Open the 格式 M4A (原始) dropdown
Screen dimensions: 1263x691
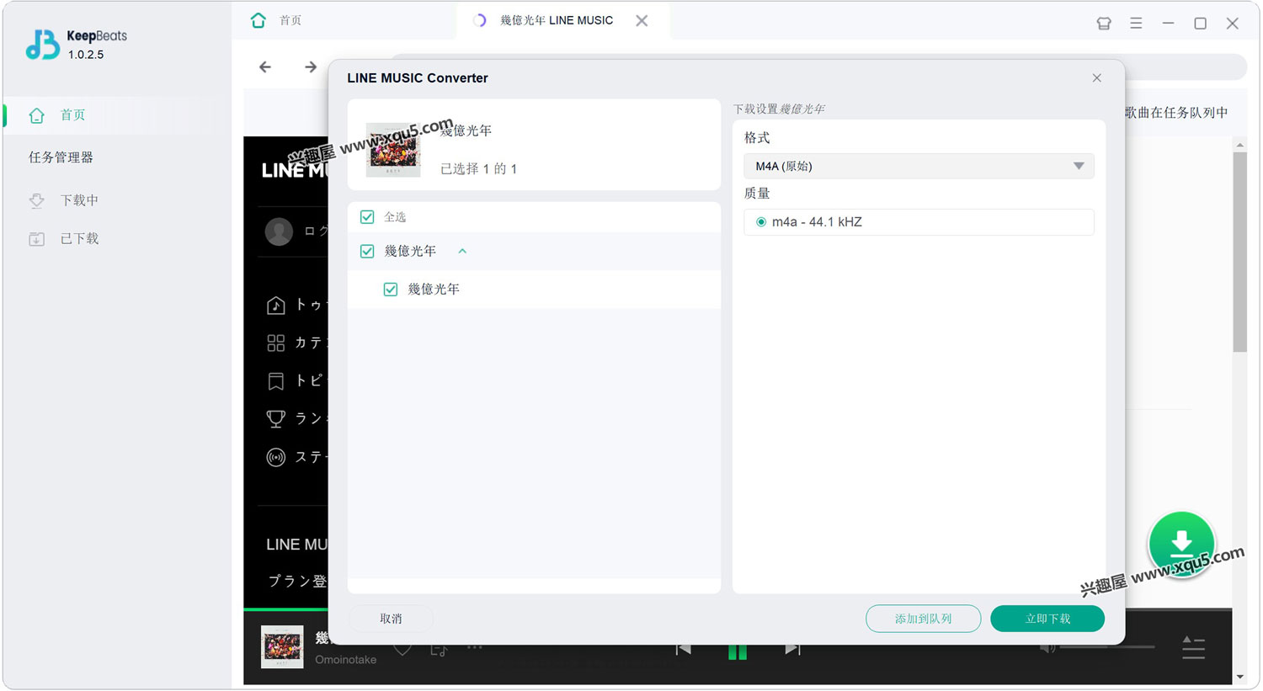[919, 166]
